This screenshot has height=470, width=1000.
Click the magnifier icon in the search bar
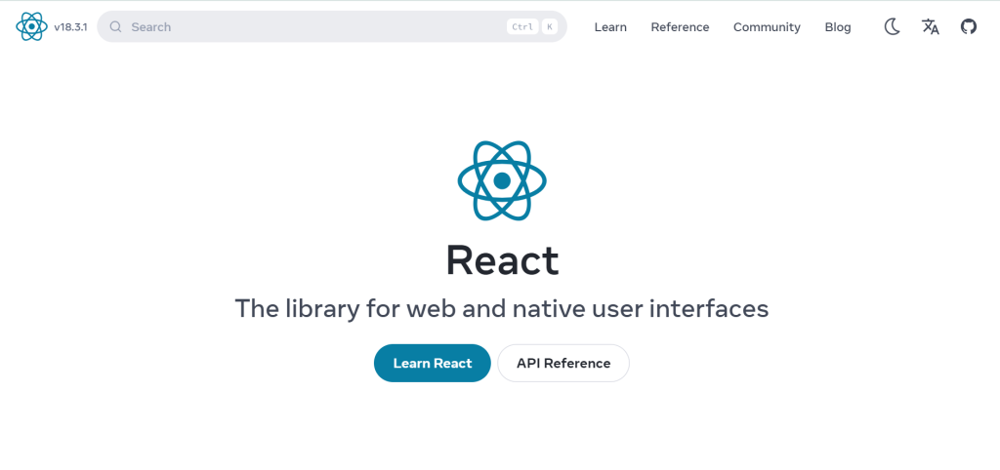[115, 26]
